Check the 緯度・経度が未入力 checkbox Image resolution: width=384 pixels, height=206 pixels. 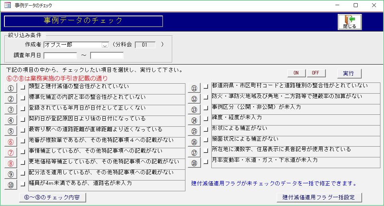[206, 119]
